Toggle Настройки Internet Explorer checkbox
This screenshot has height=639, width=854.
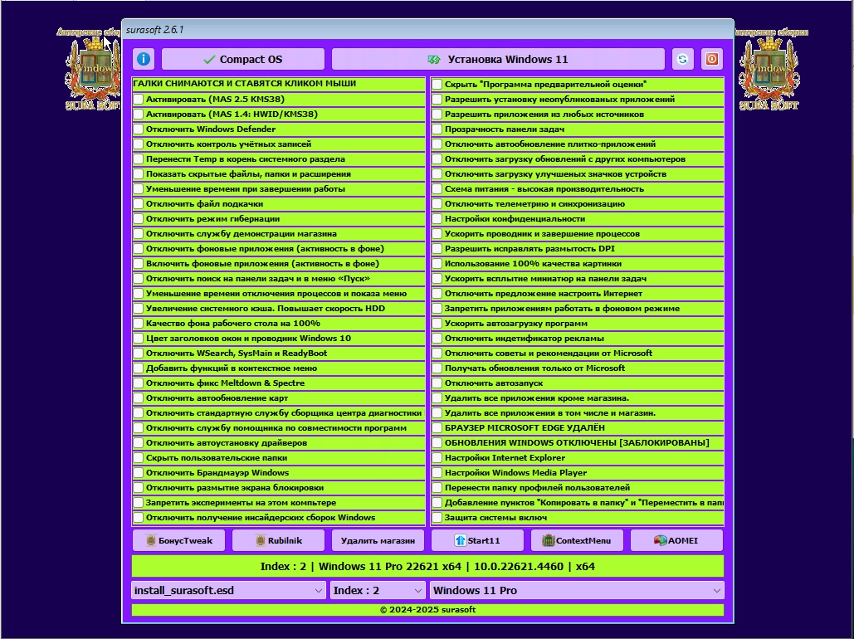coord(437,457)
